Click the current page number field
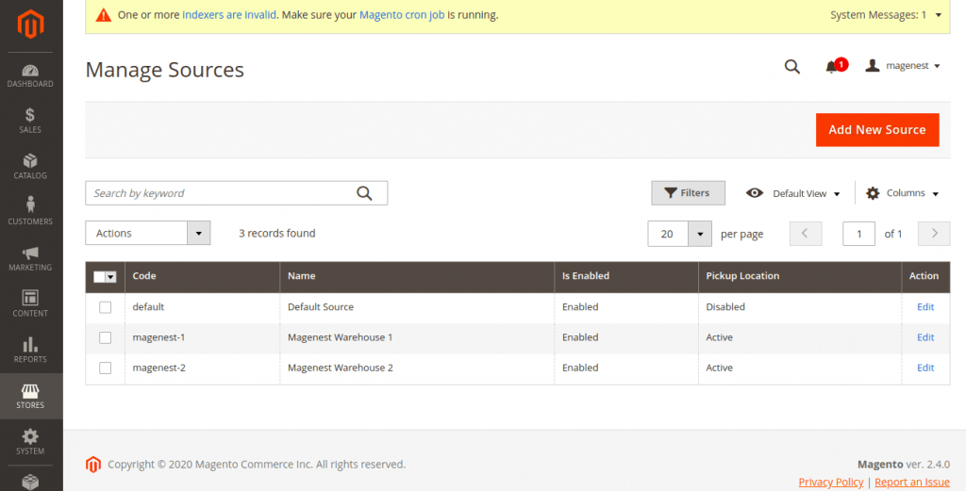 (858, 234)
